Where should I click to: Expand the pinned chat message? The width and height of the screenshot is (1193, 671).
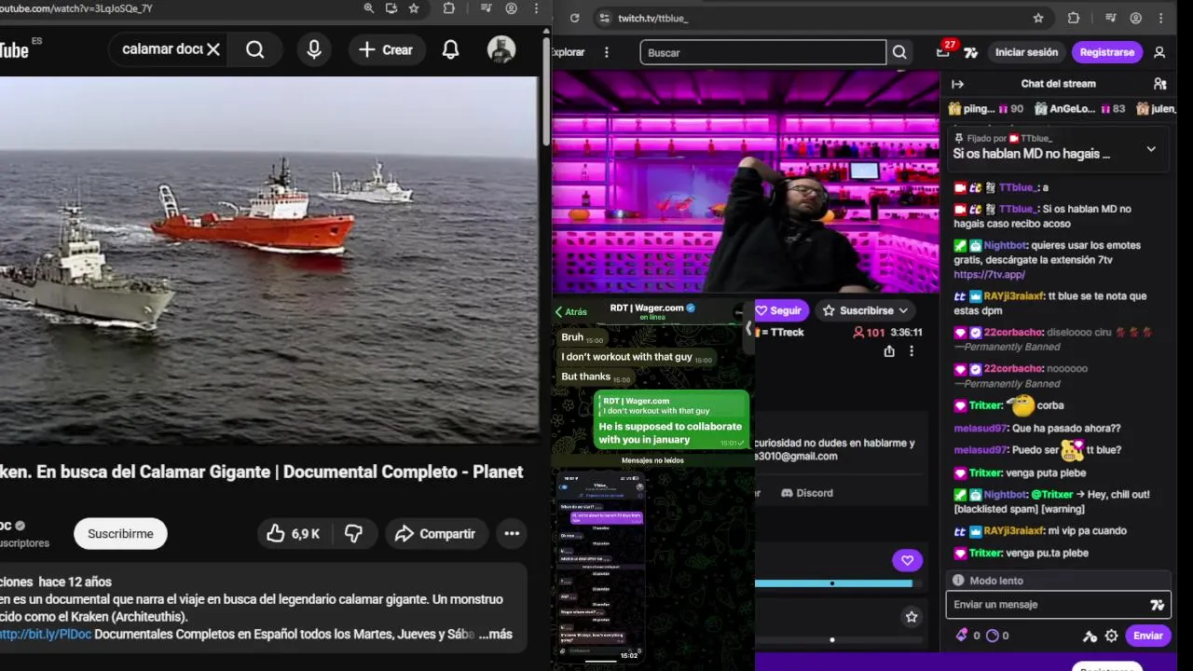tap(1151, 149)
